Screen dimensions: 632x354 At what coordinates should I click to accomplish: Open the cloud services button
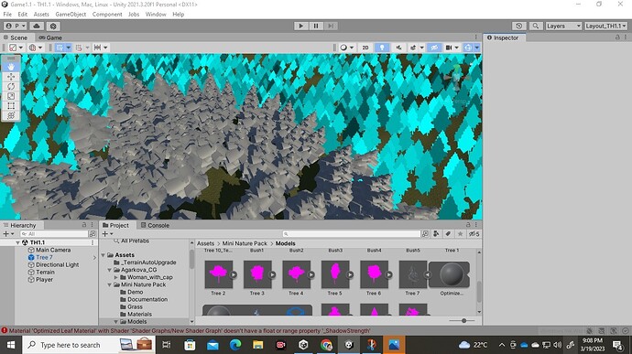click(x=37, y=26)
